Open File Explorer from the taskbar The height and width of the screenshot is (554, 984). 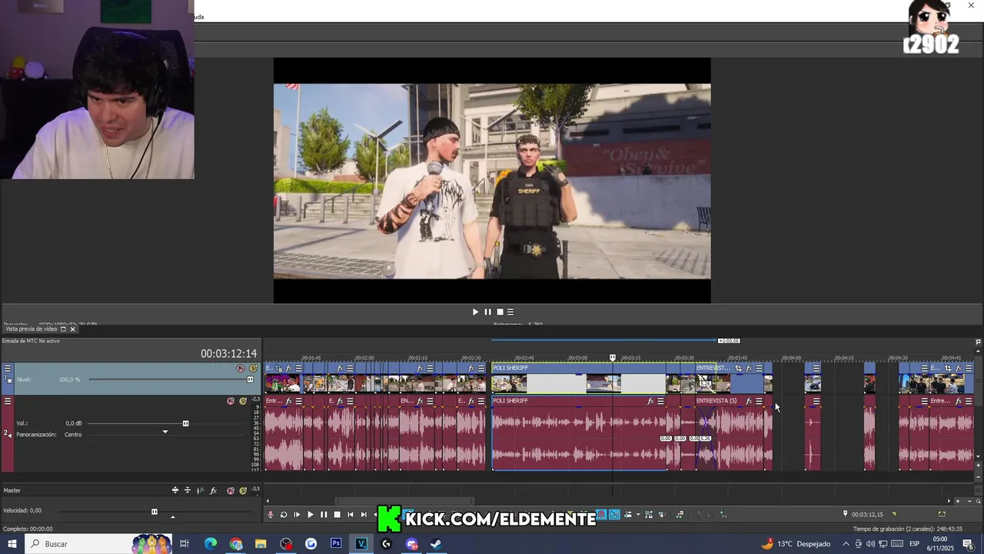261,544
